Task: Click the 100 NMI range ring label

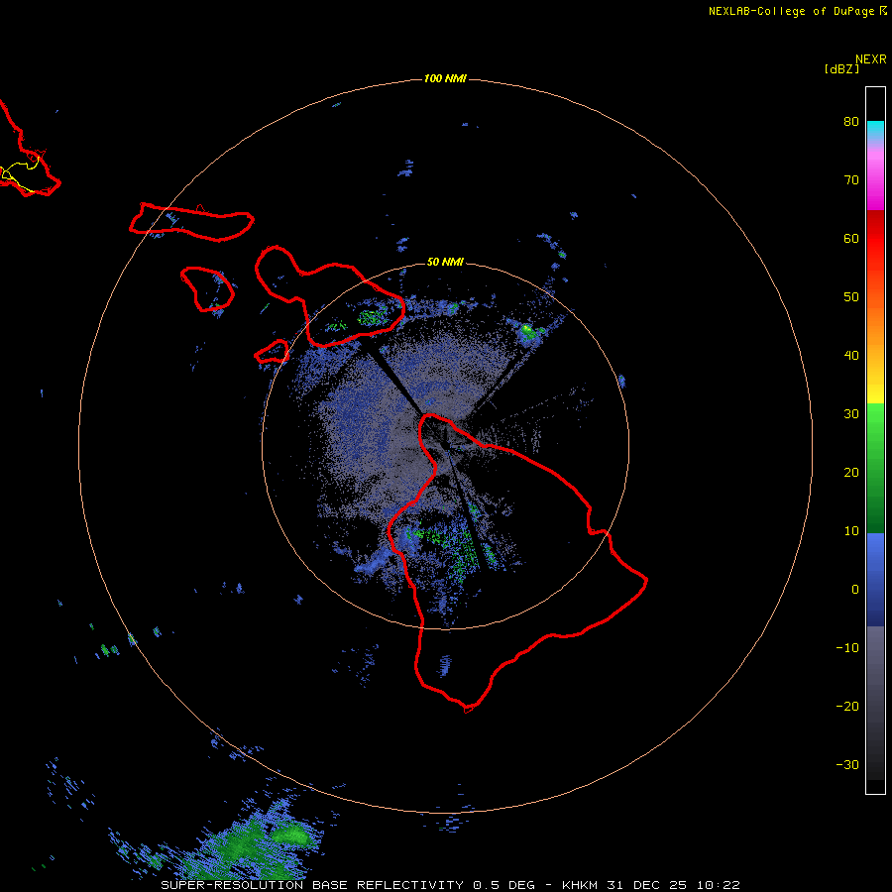Action: point(445,78)
